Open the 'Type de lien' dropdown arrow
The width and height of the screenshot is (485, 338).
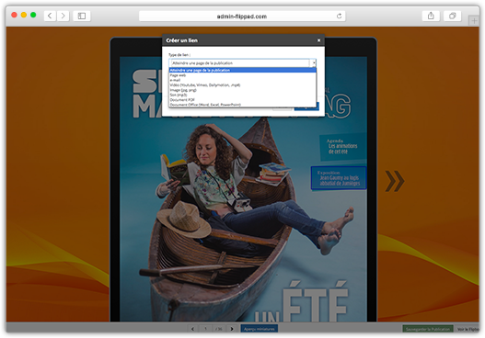tap(314, 63)
